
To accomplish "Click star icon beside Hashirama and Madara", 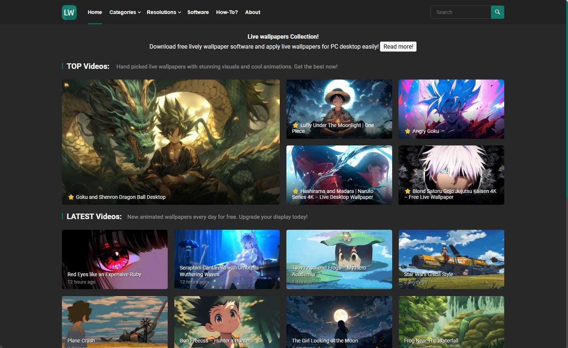I will [x=296, y=191].
